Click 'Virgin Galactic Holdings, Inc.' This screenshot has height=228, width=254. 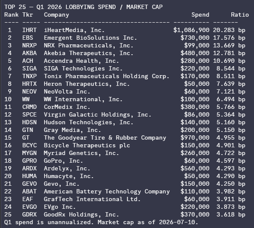pyautogui.click(x=98, y=115)
